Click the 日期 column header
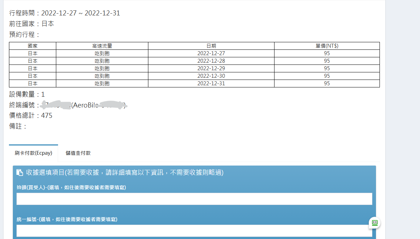 tap(211, 46)
